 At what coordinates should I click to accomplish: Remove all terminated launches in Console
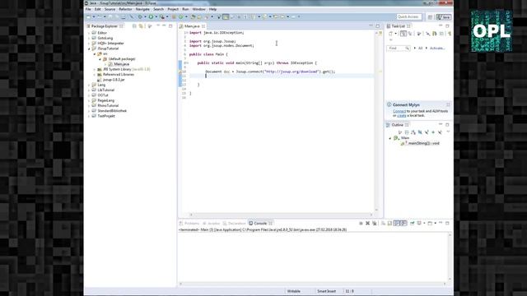(x=375, y=223)
